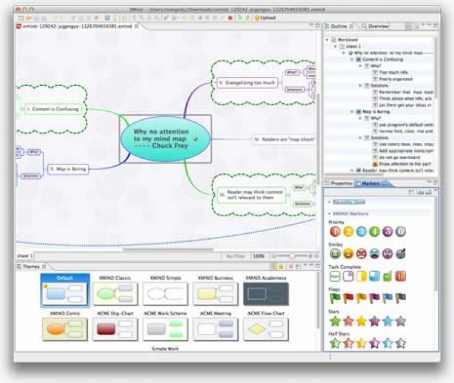This screenshot has height=383, width=454.
Task: Select the gray Priority 6 marker
Action: pos(401,231)
